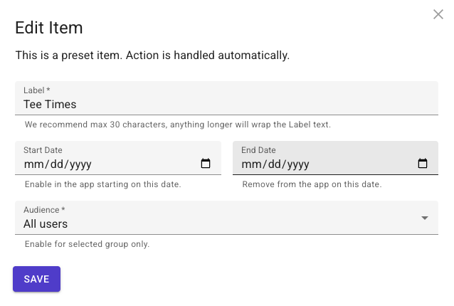
Task: Select the day segment of End Date
Action: tap(275, 164)
